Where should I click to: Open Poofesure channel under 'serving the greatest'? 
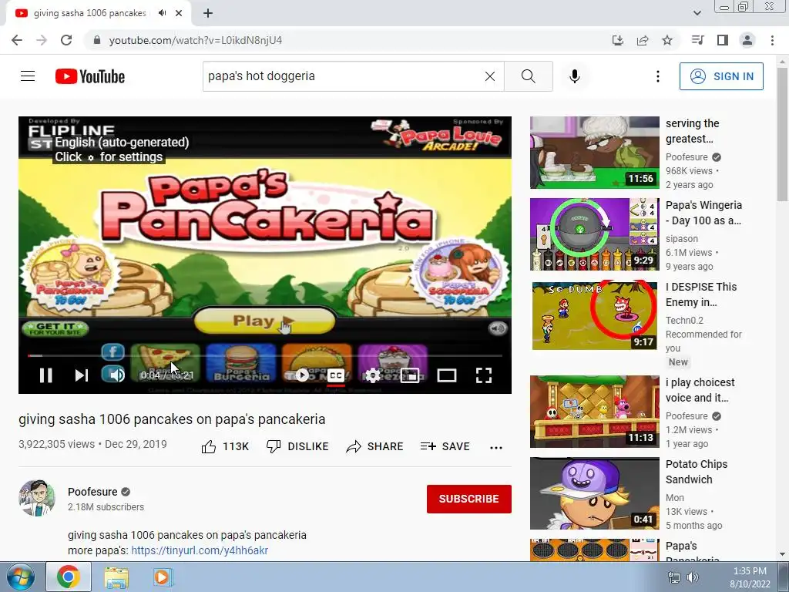pyautogui.click(x=687, y=157)
